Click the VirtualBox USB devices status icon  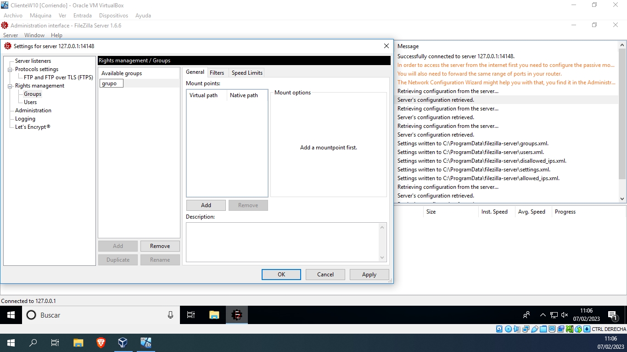(x=535, y=329)
